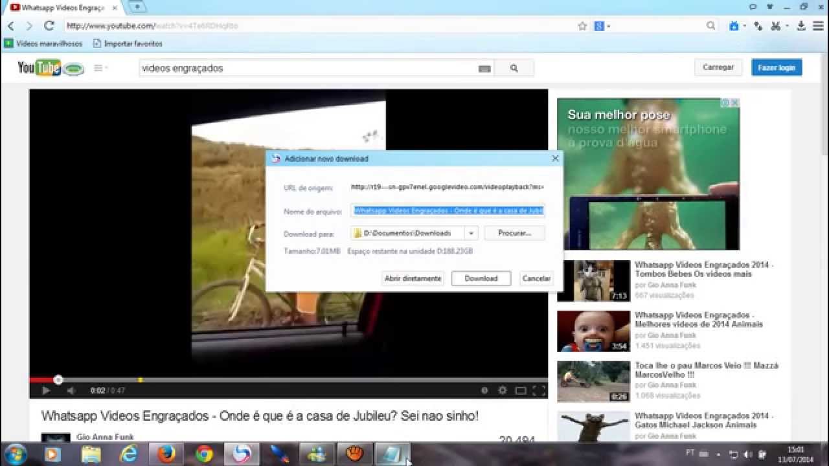The width and height of the screenshot is (829, 466).
Task: Open Importar favoritos bookmark item
Action: coord(128,43)
